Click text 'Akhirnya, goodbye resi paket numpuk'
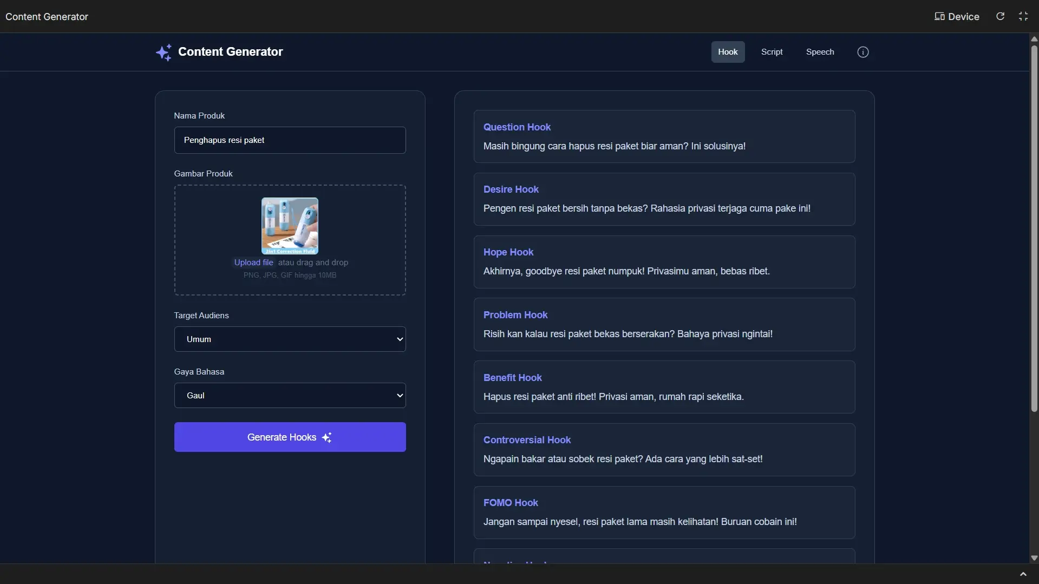1039x584 pixels. tap(562, 271)
